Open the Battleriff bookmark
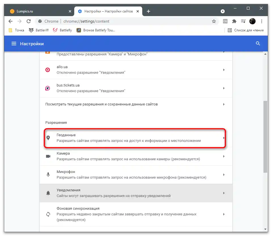This screenshot has width=272, height=236. pos(39,30)
